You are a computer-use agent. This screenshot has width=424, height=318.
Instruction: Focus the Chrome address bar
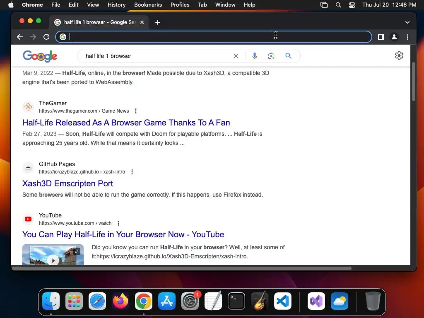pyautogui.click(x=214, y=37)
